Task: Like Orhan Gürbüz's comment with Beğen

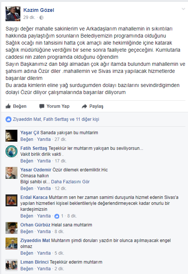Action: [27, 232]
